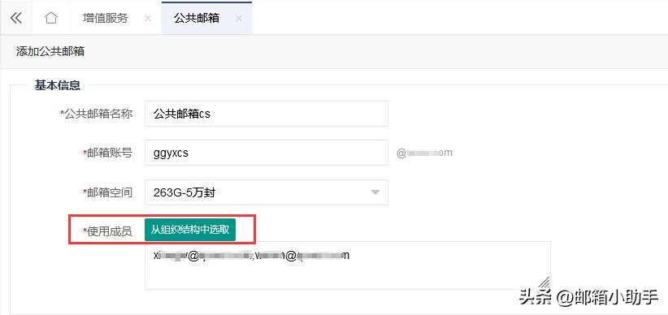Click the 从组织结构中选取 button
Viewport: 668px width, 315px height.
[x=190, y=230]
